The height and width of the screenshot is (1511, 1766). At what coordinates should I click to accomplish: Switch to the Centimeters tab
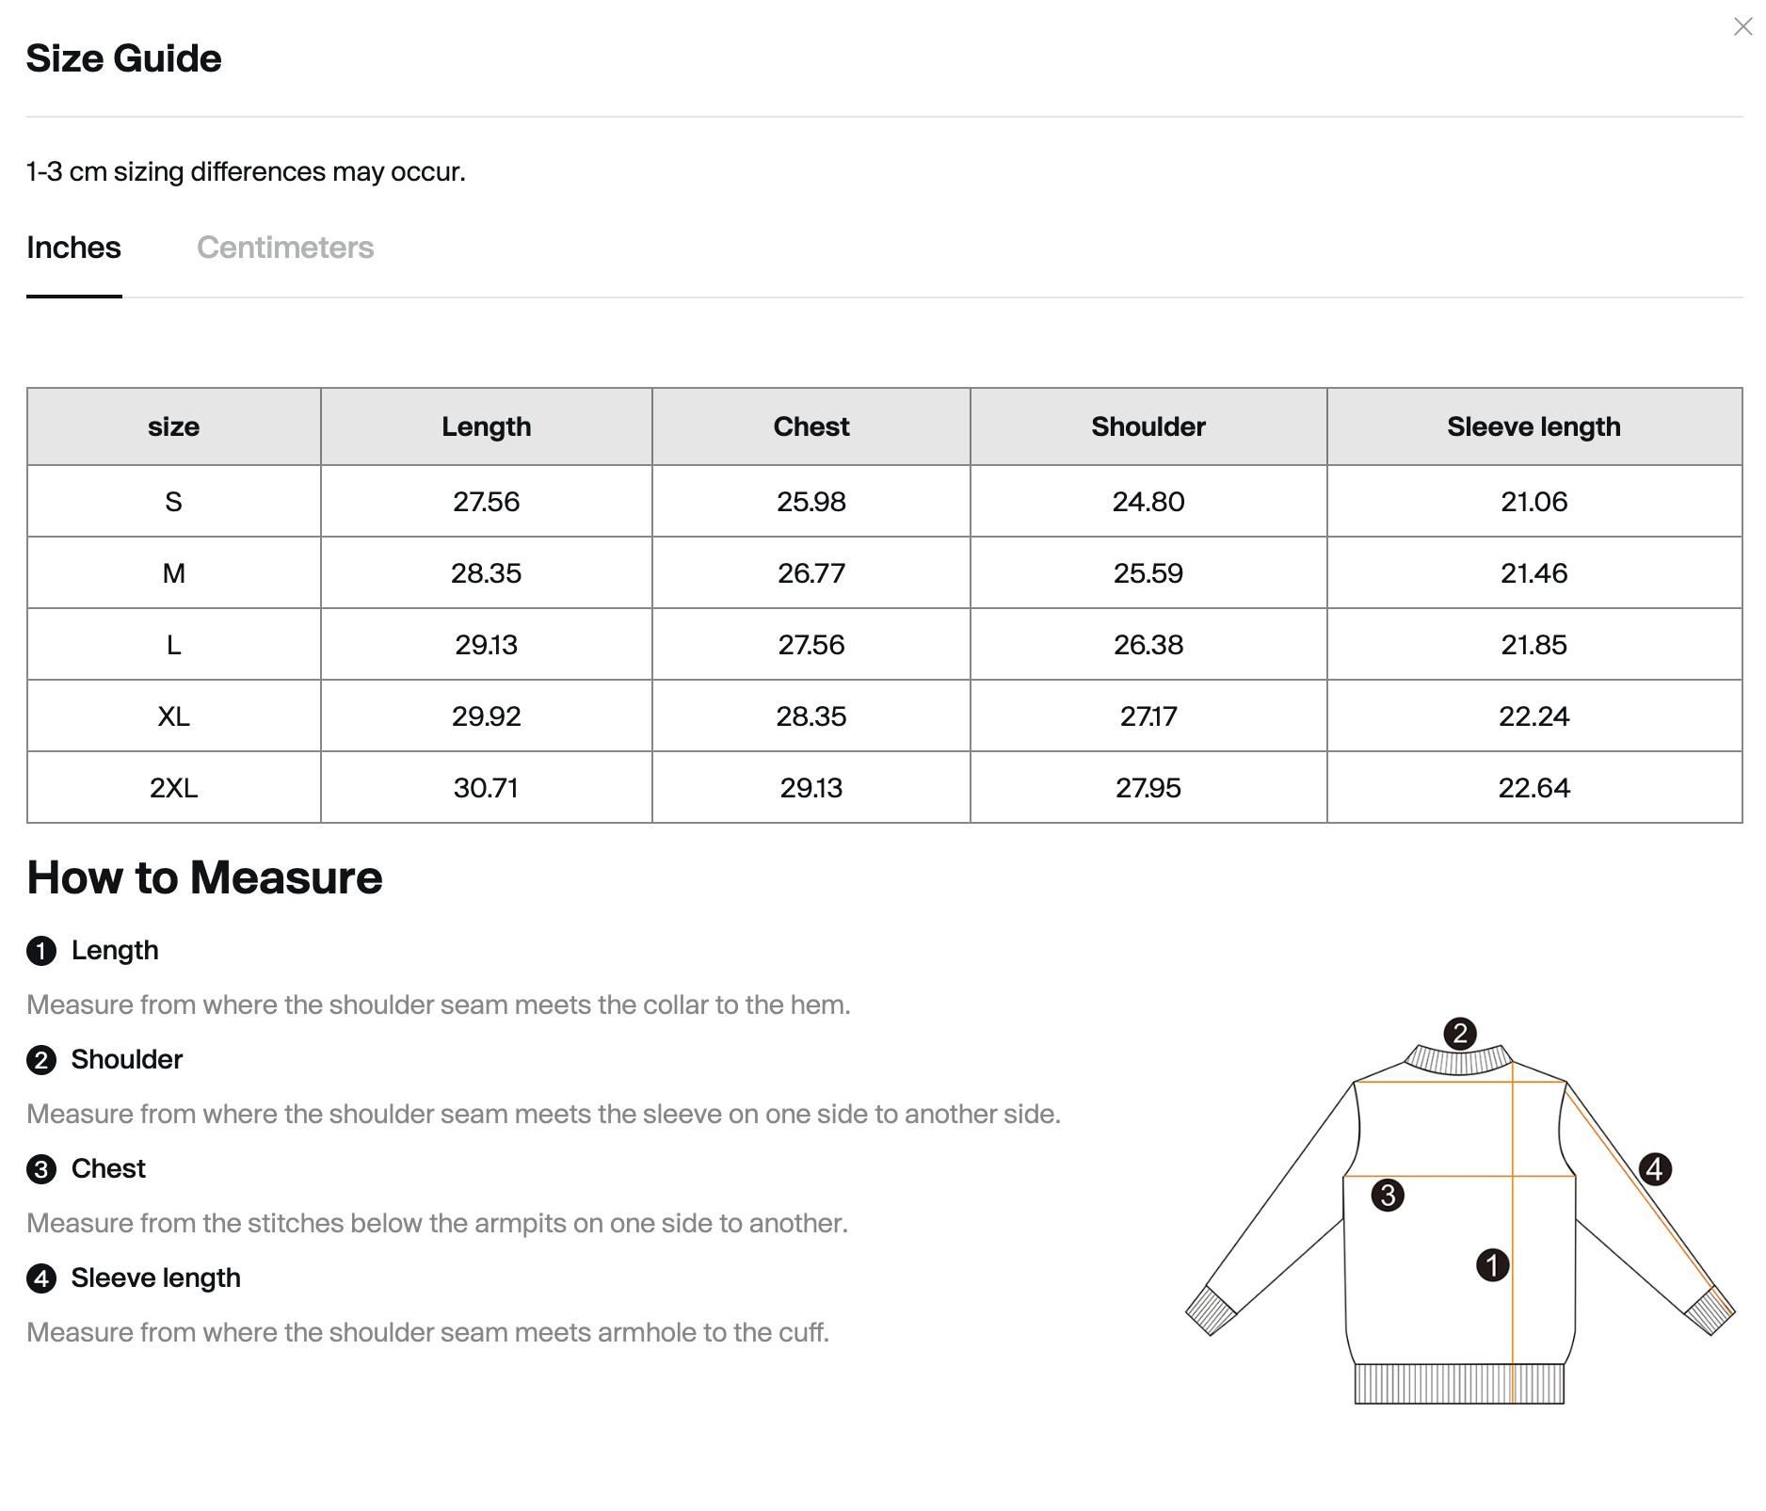pyautogui.click(x=285, y=248)
